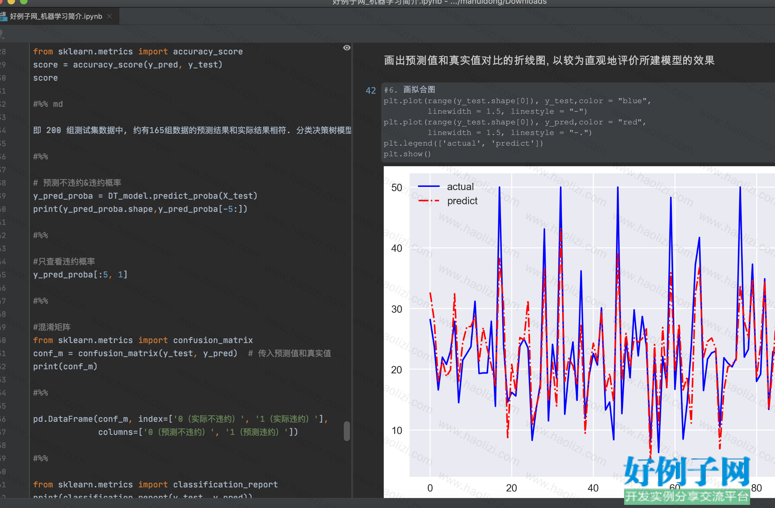Place cursor on 'y_pred_proba[:5, 1]'
Viewport: 775px width, 508px height.
click(x=80, y=275)
